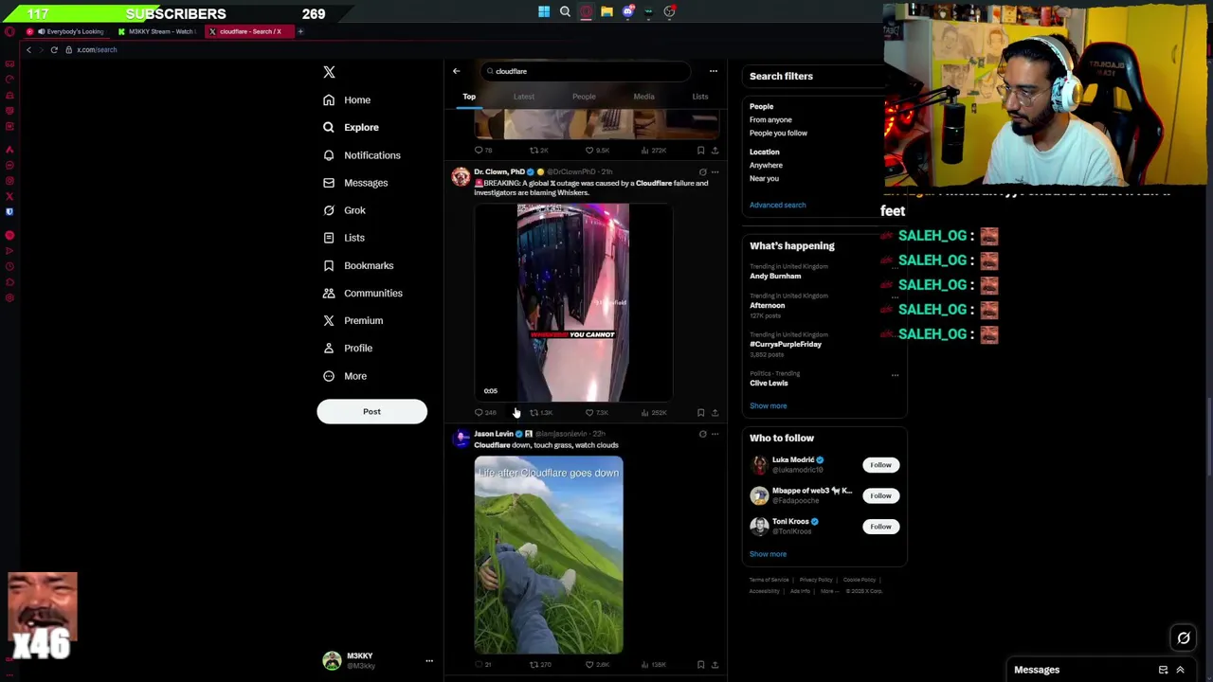Image resolution: width=1213 pixels, height=682 pixels.
Task: Share the Dr. Clown, PhD post
Action: [715, 413]
